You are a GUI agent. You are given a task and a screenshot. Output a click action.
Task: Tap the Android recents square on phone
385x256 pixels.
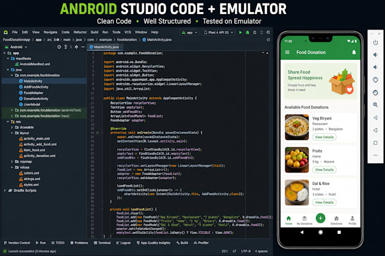click(339, 232)
